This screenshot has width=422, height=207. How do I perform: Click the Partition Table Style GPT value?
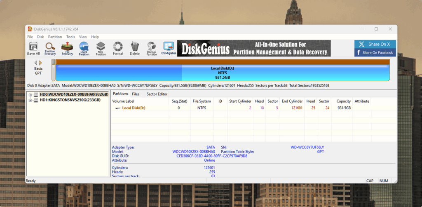[321, 152]
